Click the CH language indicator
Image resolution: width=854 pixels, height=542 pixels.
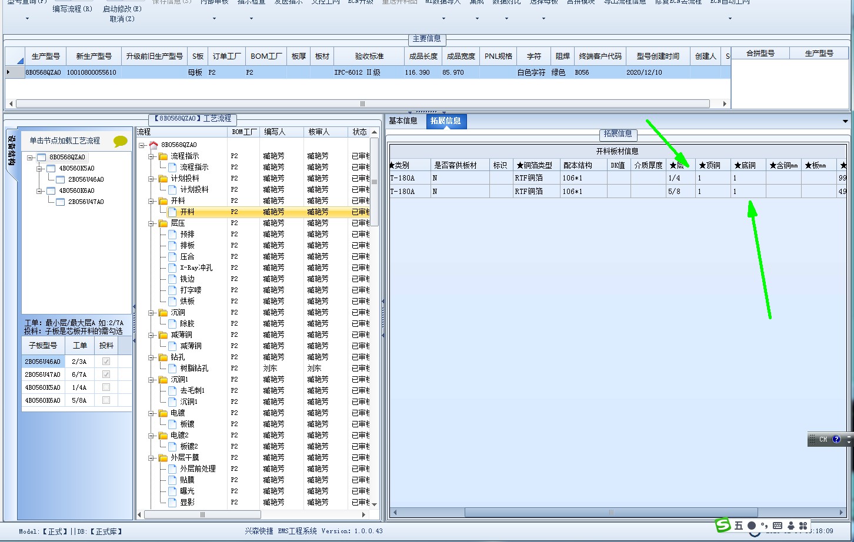tap(823, 439)
